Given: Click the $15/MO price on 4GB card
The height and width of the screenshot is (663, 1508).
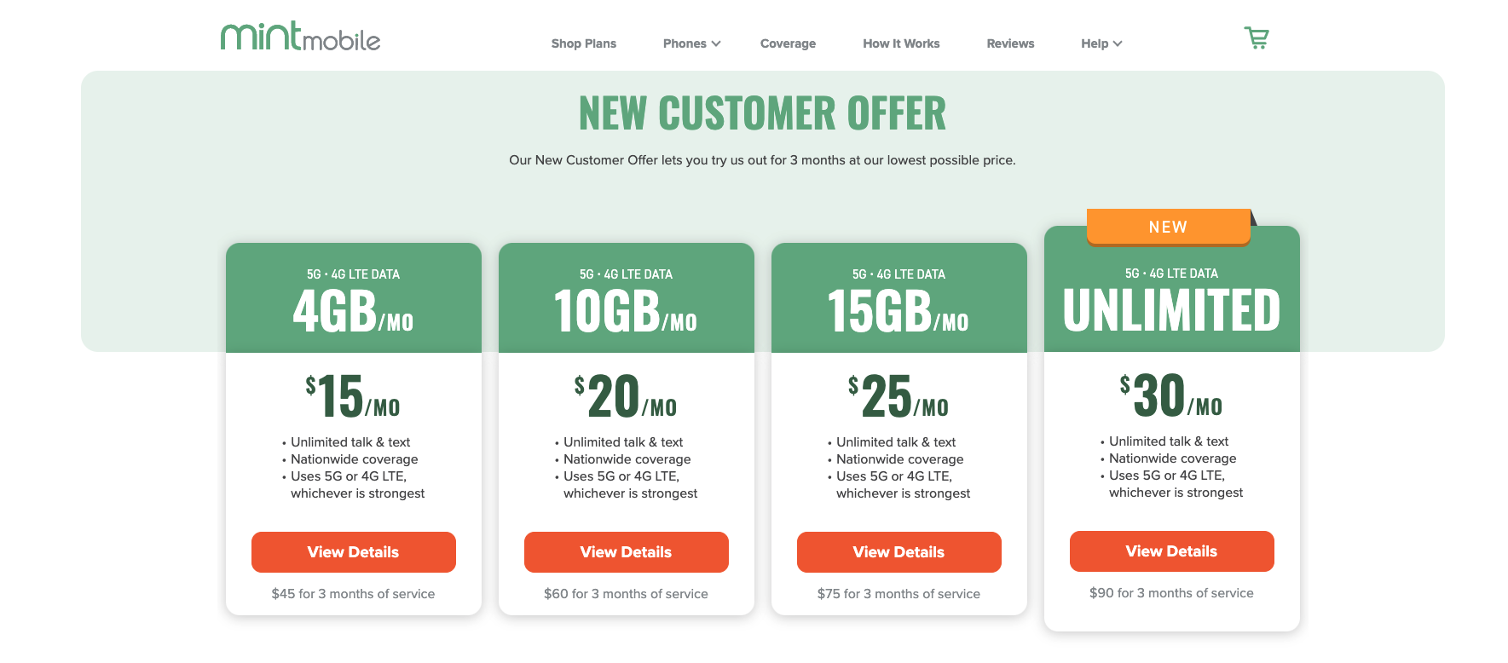Looking at the screenshot, I should point(353,396).
